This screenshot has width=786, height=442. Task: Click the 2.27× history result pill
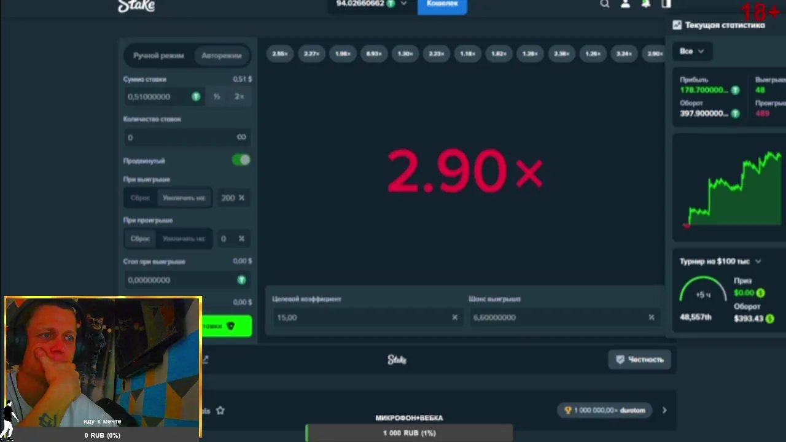pyautogui.click(x=311, y=54)
